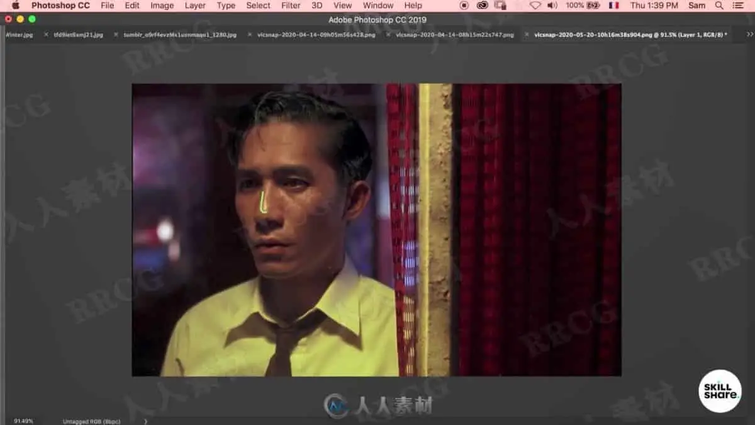Image resolution: width=755 pixels, height=425 pixels.
Task: Open the Filter menu
Action: point(291,5)
